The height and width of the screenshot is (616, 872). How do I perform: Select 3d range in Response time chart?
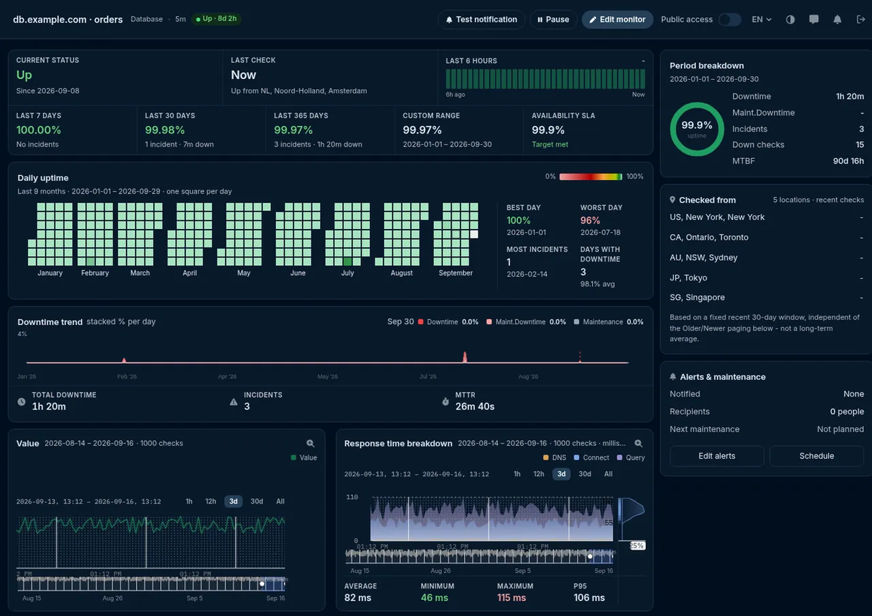tap(561, 474)
